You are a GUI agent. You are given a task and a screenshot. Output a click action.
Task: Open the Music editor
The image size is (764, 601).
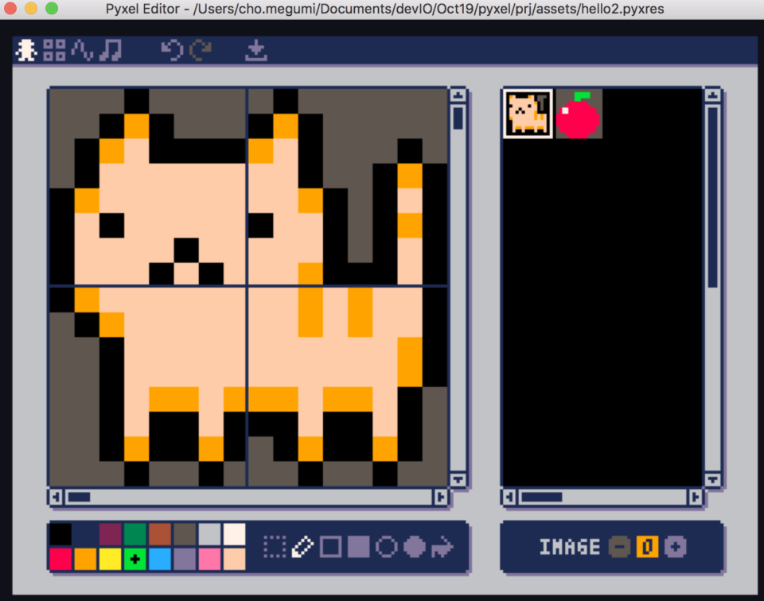[111, 50]
